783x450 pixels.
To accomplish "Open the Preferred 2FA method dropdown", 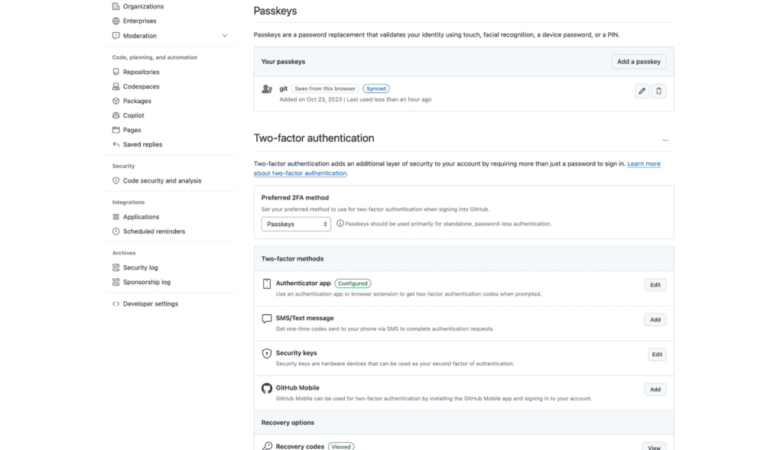I will [x=296, y=224].
